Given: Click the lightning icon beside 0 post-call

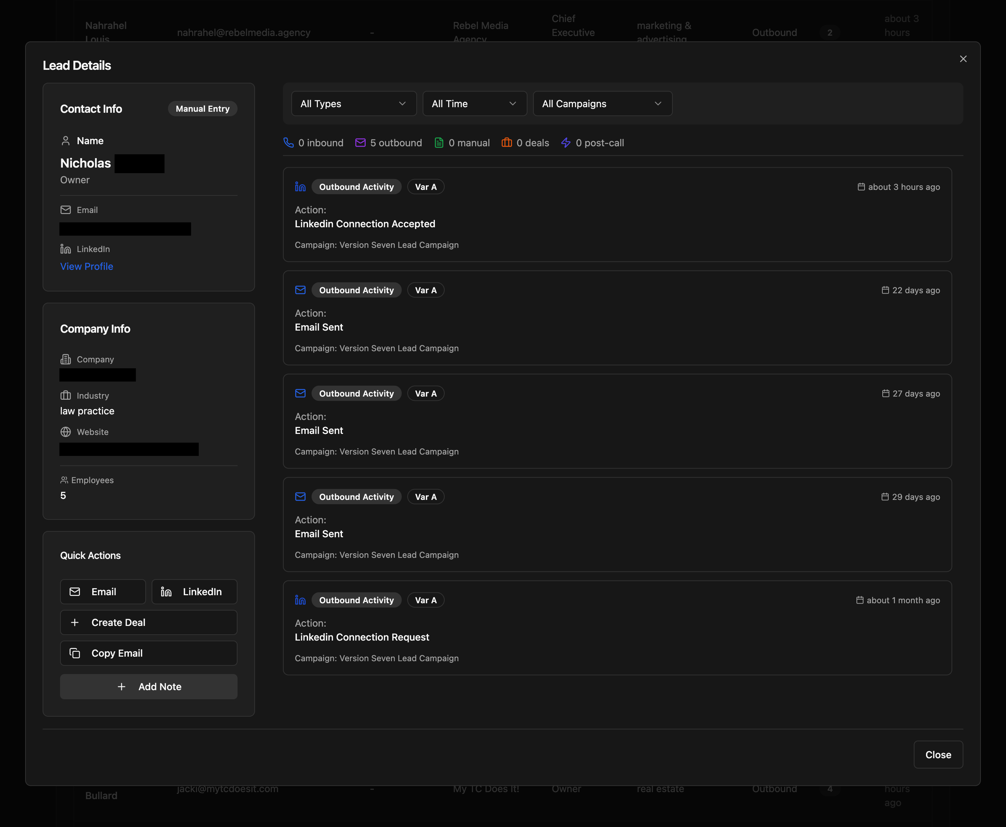Looking at the screenshot, I should (566, 143).
